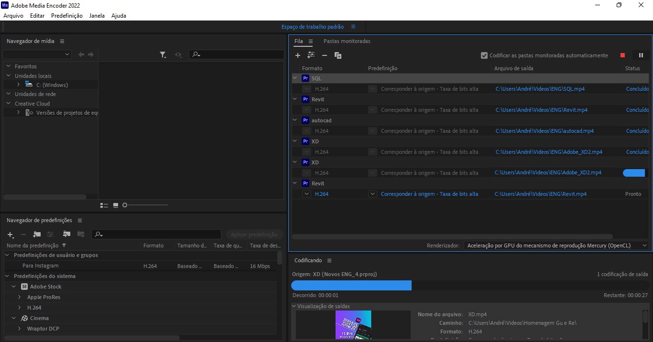653x342 pixels.
Task: Click the eye-shaped viewer icon in media browser
Action: point(178,55)
